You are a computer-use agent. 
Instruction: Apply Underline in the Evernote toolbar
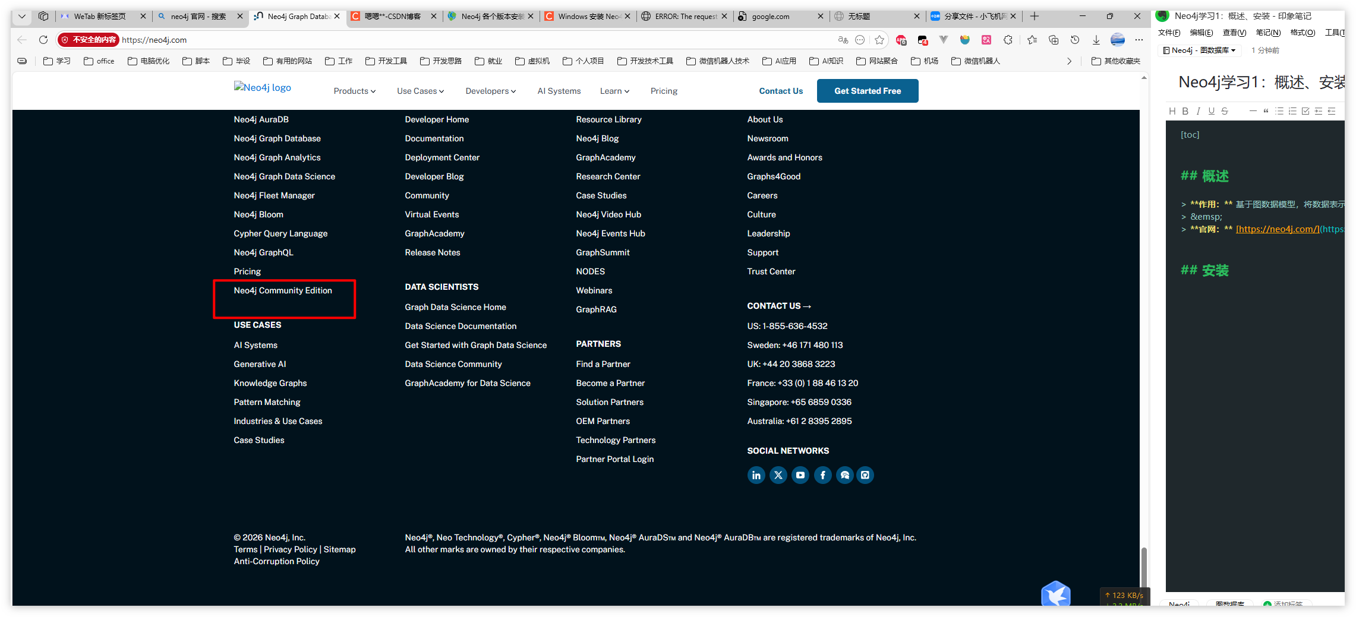click(x=1211, y=111)
